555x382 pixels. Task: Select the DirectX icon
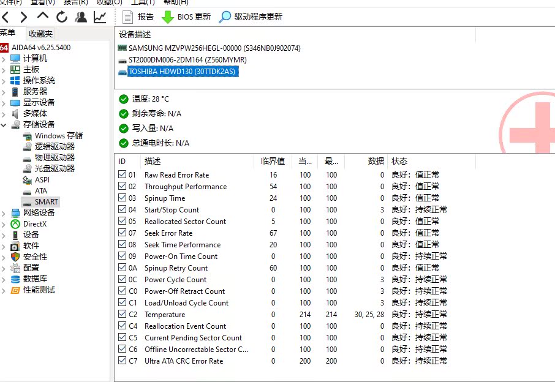coord(15,224)
